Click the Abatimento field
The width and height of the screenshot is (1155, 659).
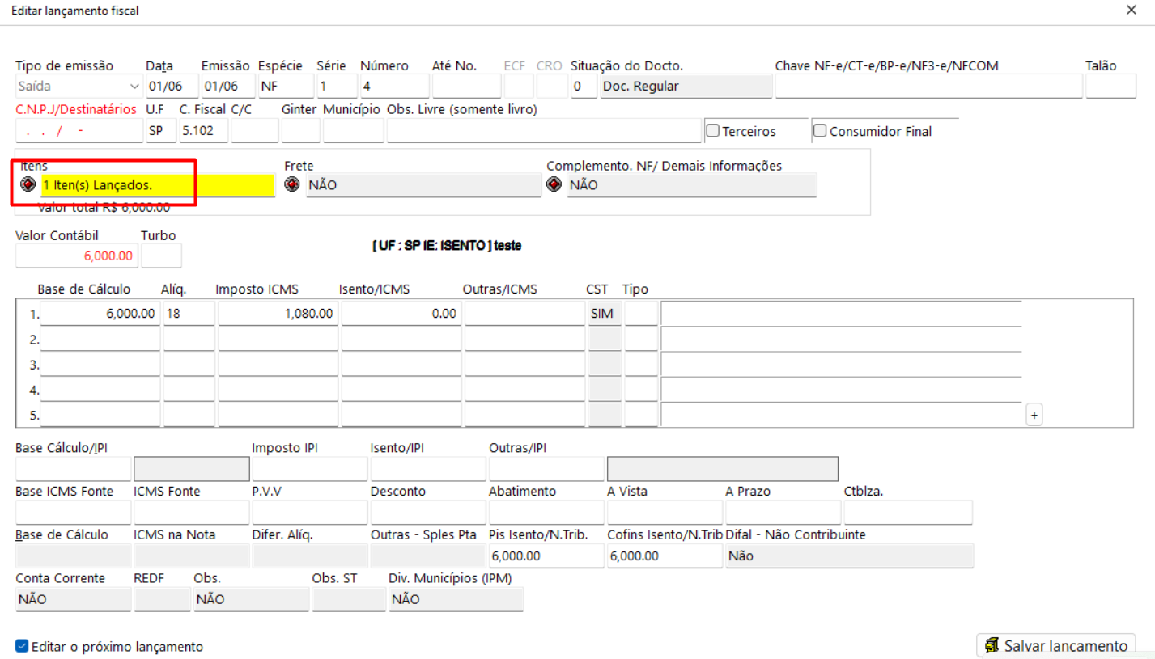pos(546,513)
